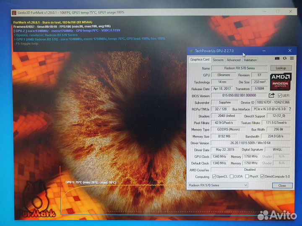
Task: Click the Digital Signature field WHQL
Action: tap(277, 149)
